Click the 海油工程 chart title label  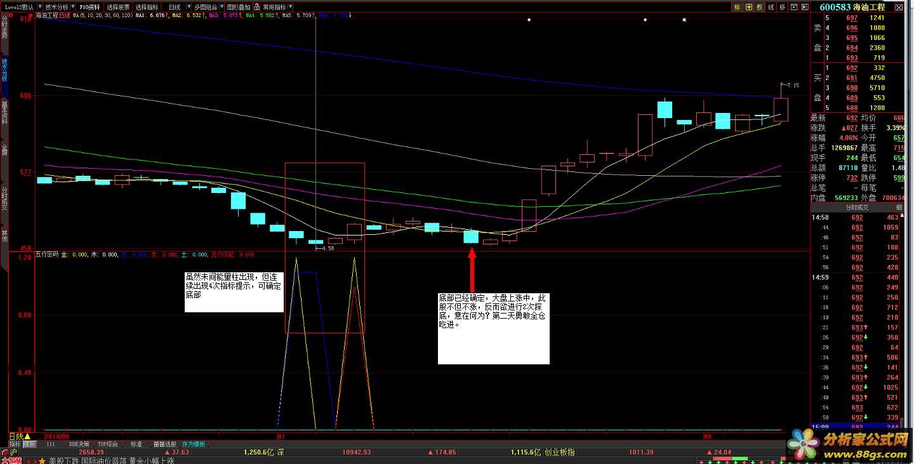pyautogui.click(x=46, y=15)
